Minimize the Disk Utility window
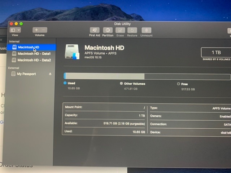231x173 pixels. tap(16, 24)
